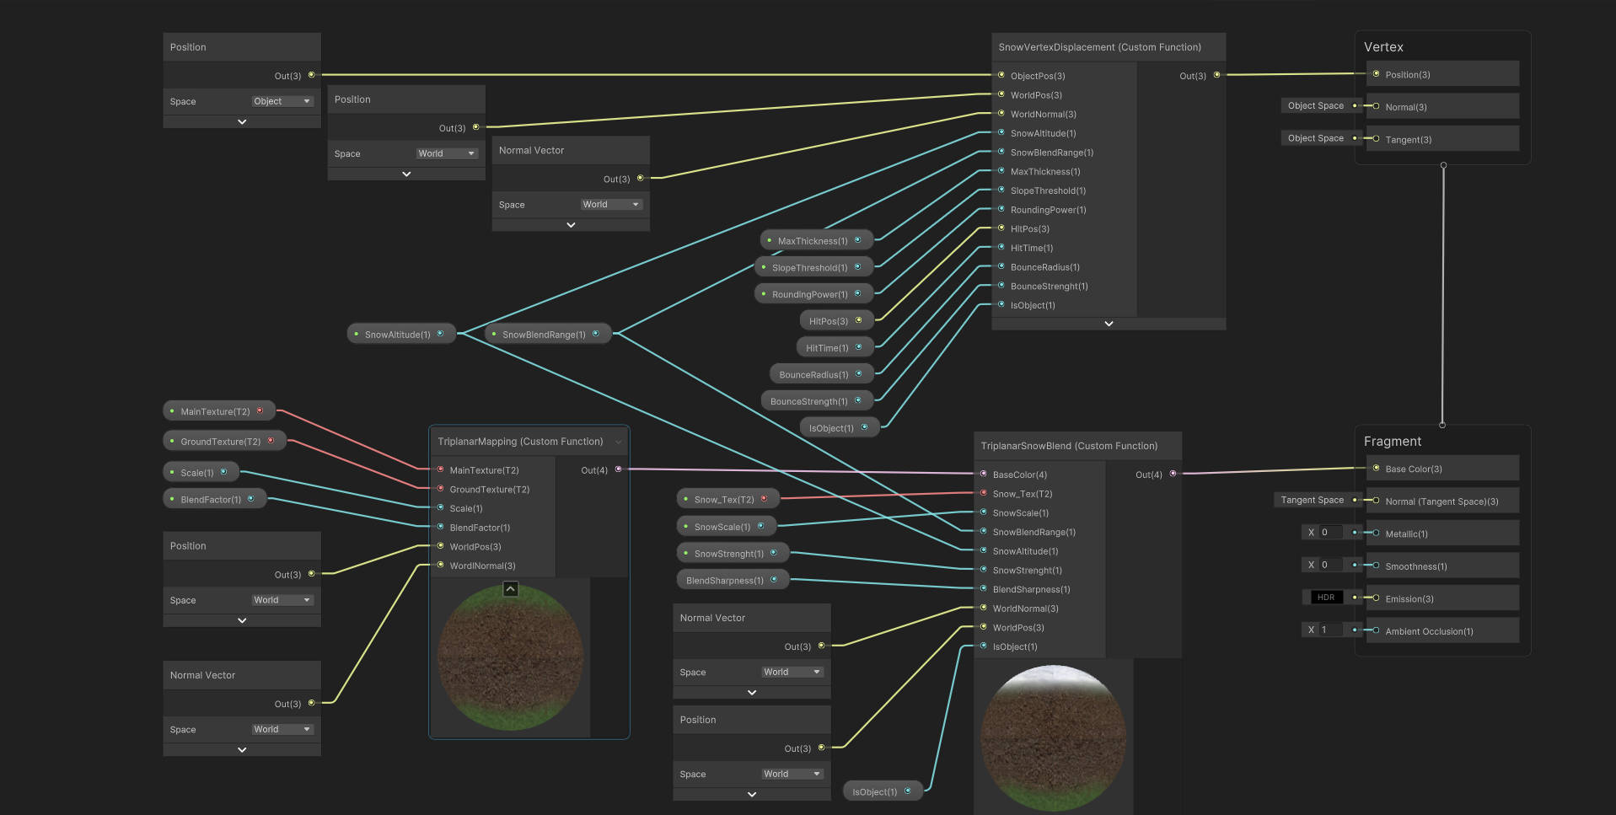Screen dimensions: 1616x815
Task: Click the Fragment Base Color(3) block port
Action: pos(1376,469)
